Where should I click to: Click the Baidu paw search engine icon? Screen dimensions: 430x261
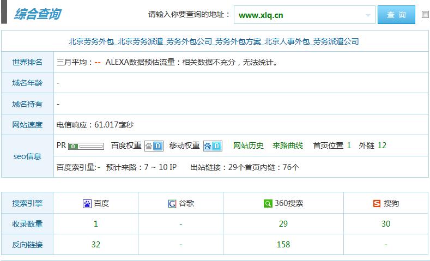pyautogui.click(x=87, y=204)
